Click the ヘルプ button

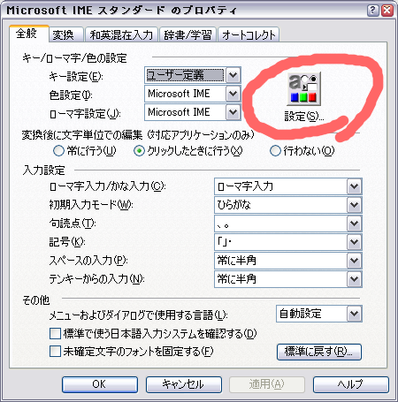[351, 384]
